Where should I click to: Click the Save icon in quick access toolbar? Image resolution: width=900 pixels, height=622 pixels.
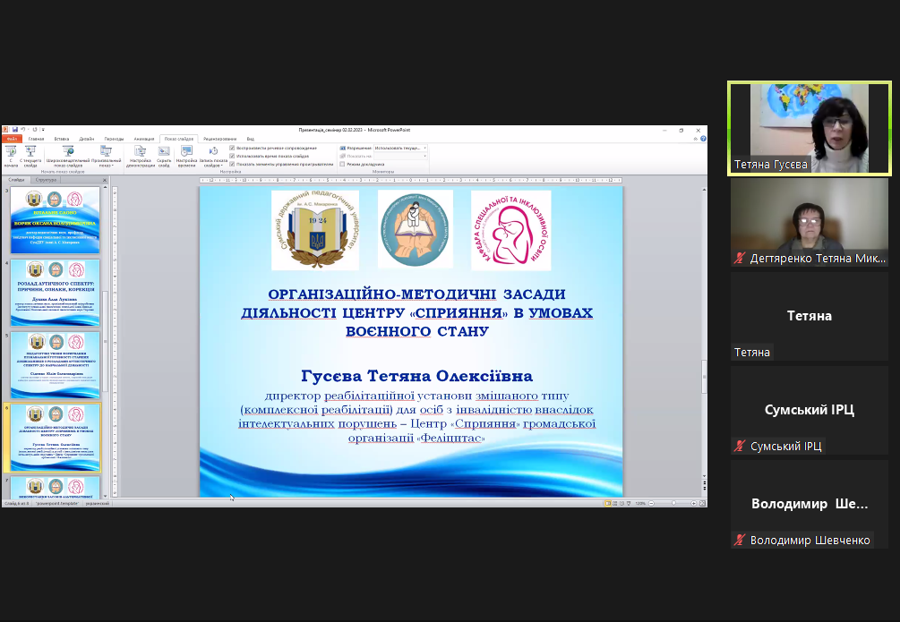point(14,130)
